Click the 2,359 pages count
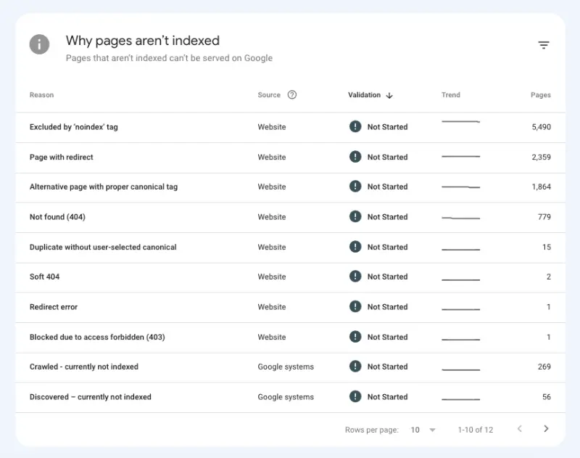 (x=541, y=157)
